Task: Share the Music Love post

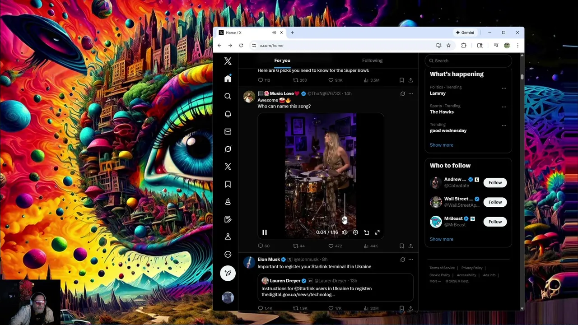Action: coord(410,246)
